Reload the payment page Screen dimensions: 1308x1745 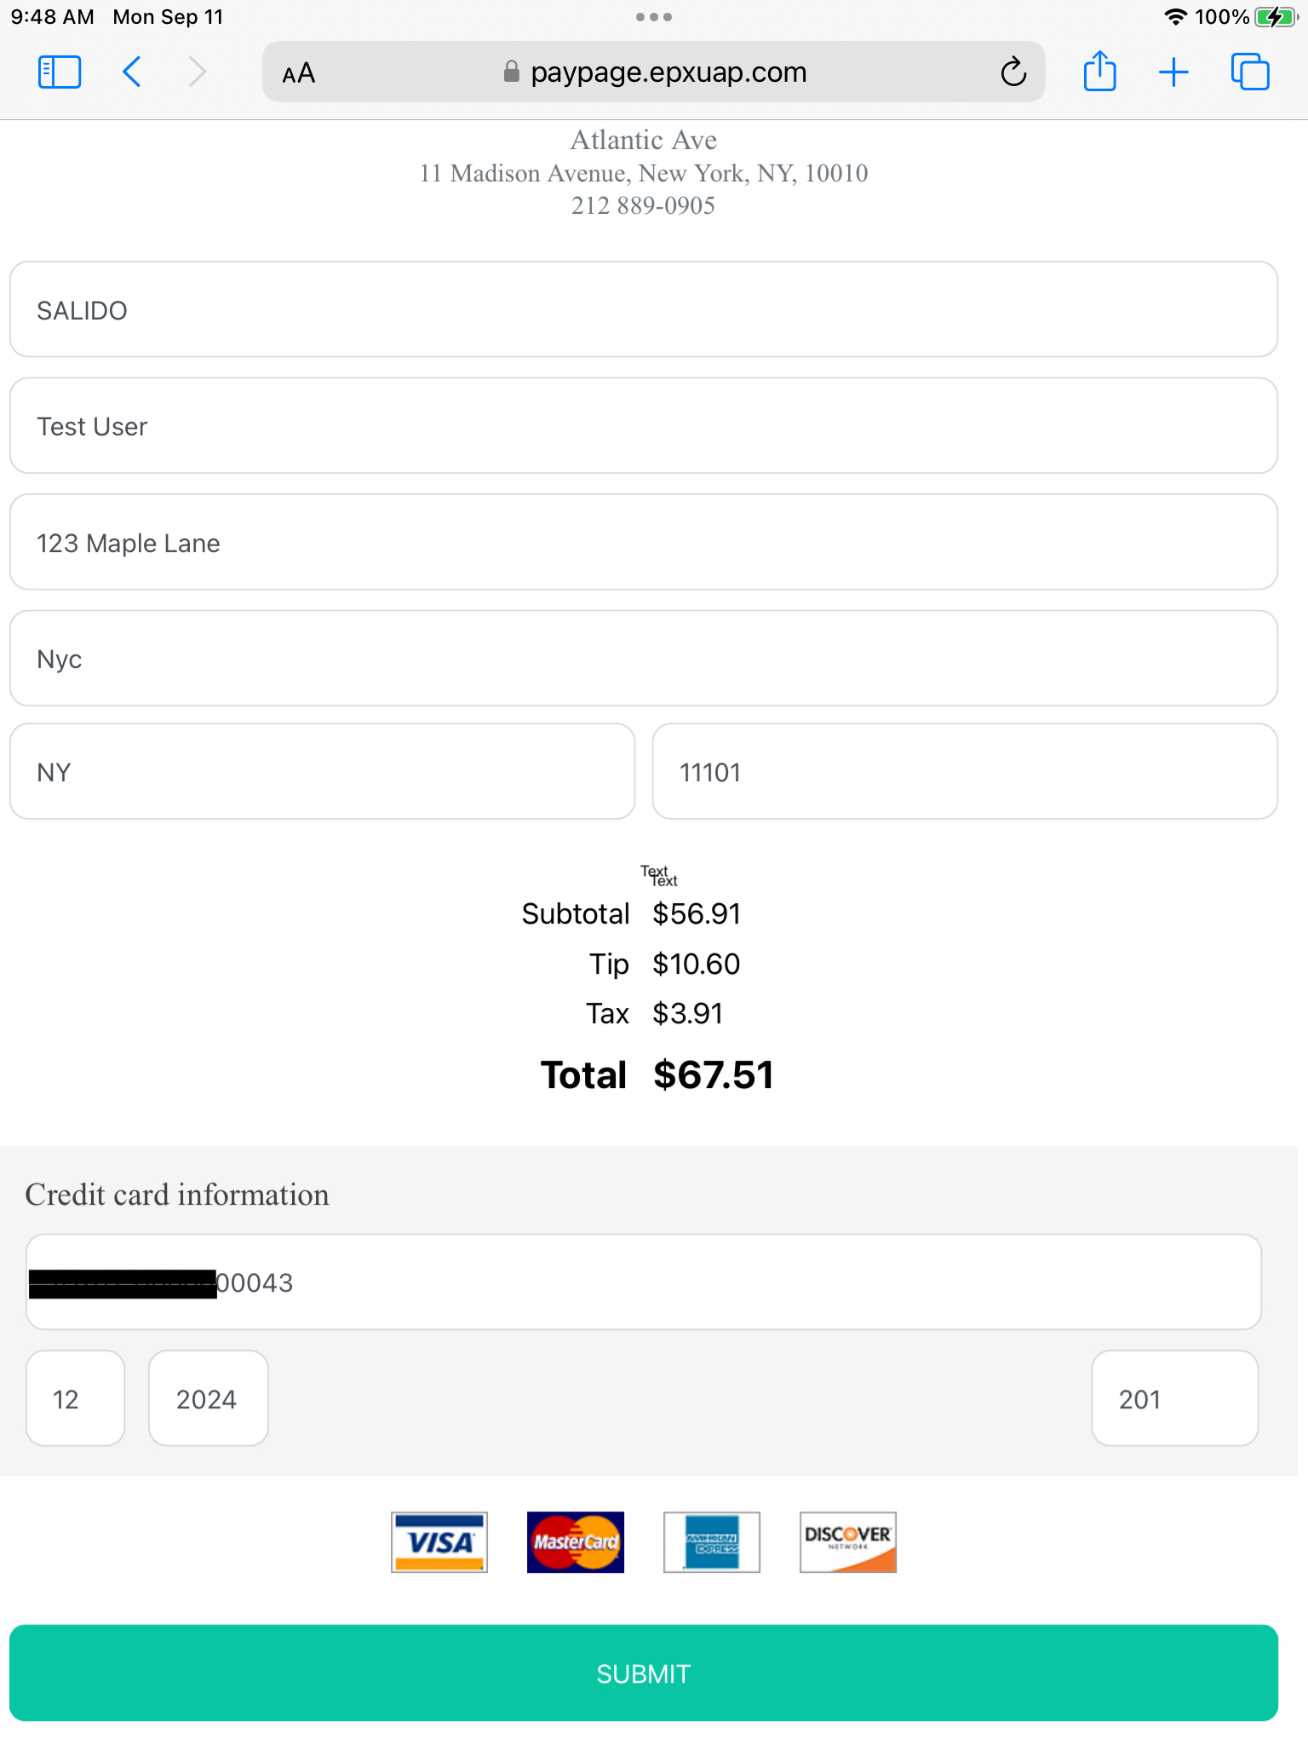pyautogui.click(x=1013, y=72)
